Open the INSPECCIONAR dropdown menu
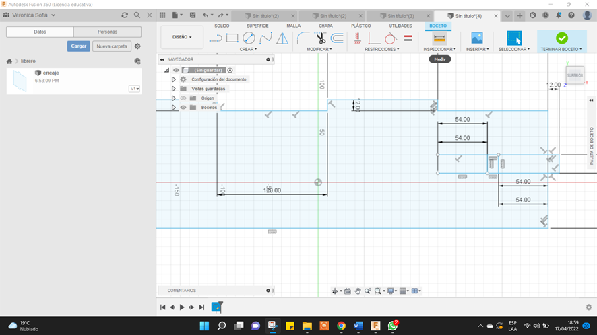Viewport: 597px width, 335px height. click(x=439, y=49)
